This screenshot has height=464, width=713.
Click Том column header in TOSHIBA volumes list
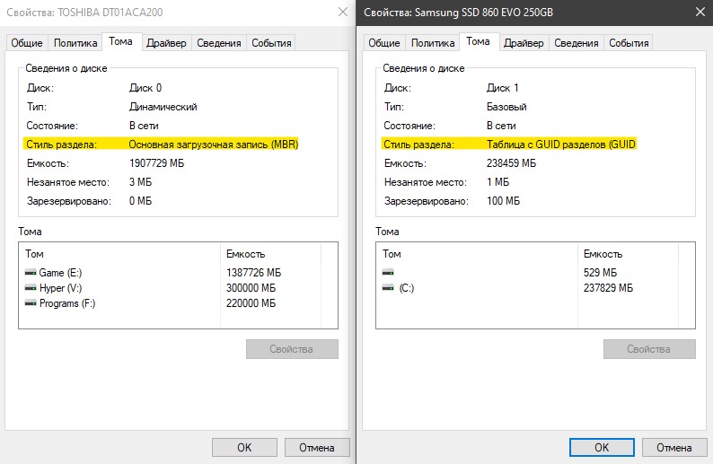pos(119,254)
